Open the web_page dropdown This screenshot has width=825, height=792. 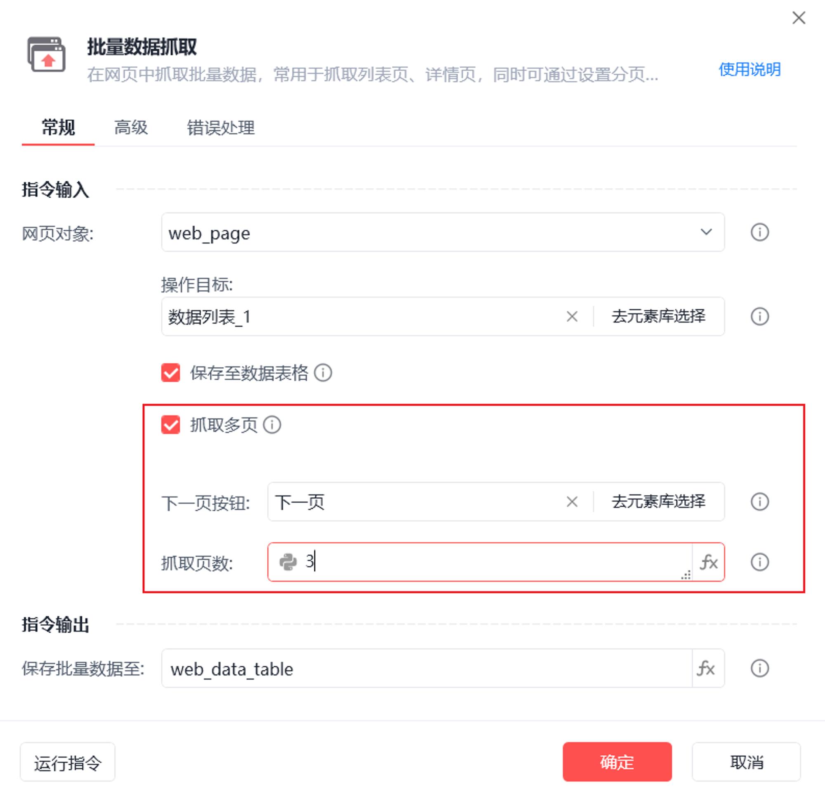tap(443, 232)
